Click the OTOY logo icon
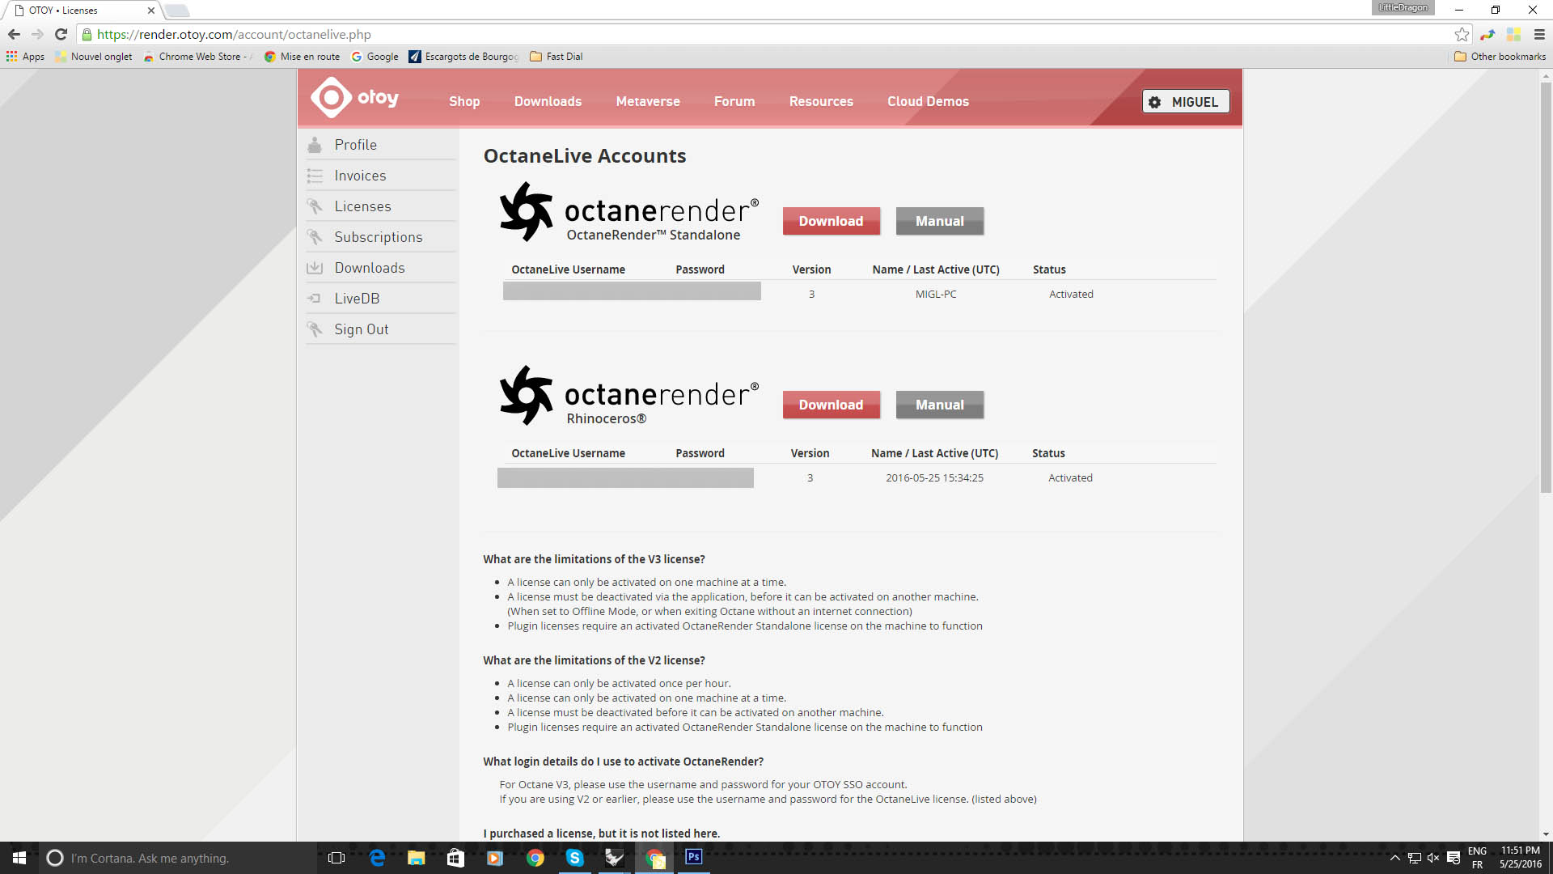The image size is (1553, 874). (x=332, y=98)
